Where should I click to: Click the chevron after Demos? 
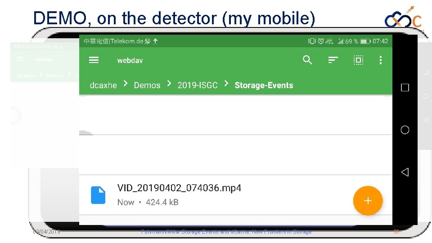coord(169,84)
